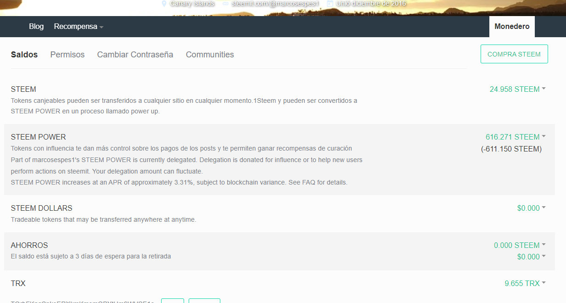Click the 'See FAQ for details' sentence
The width and height of the screenshot is (566, 303).
(x=318, y=182)
